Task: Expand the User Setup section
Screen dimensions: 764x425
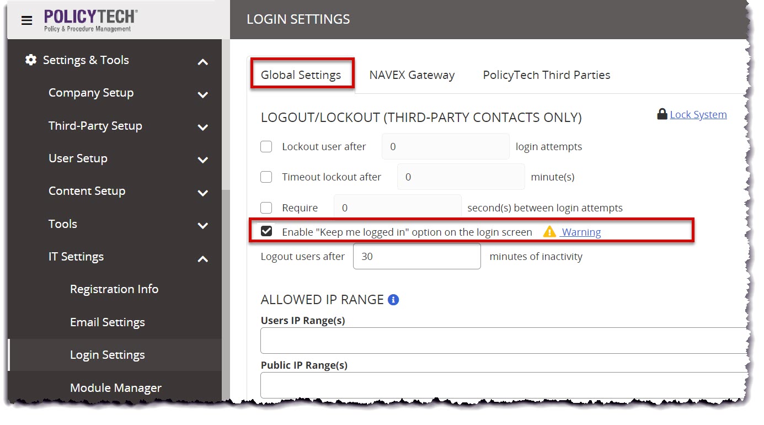Action: click(78, 158)
